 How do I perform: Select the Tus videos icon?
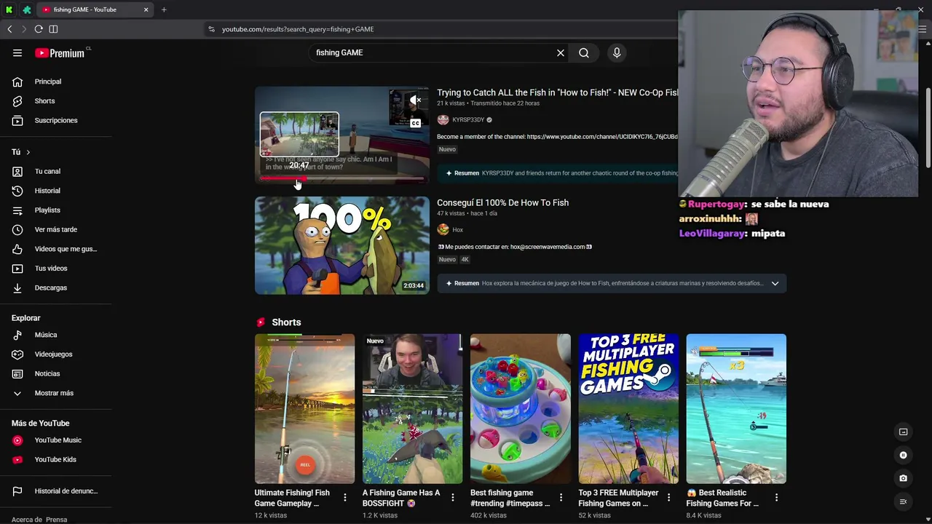tap(17, 269)
